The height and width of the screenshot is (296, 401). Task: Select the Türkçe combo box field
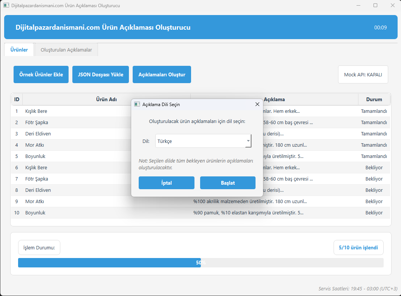203,141
